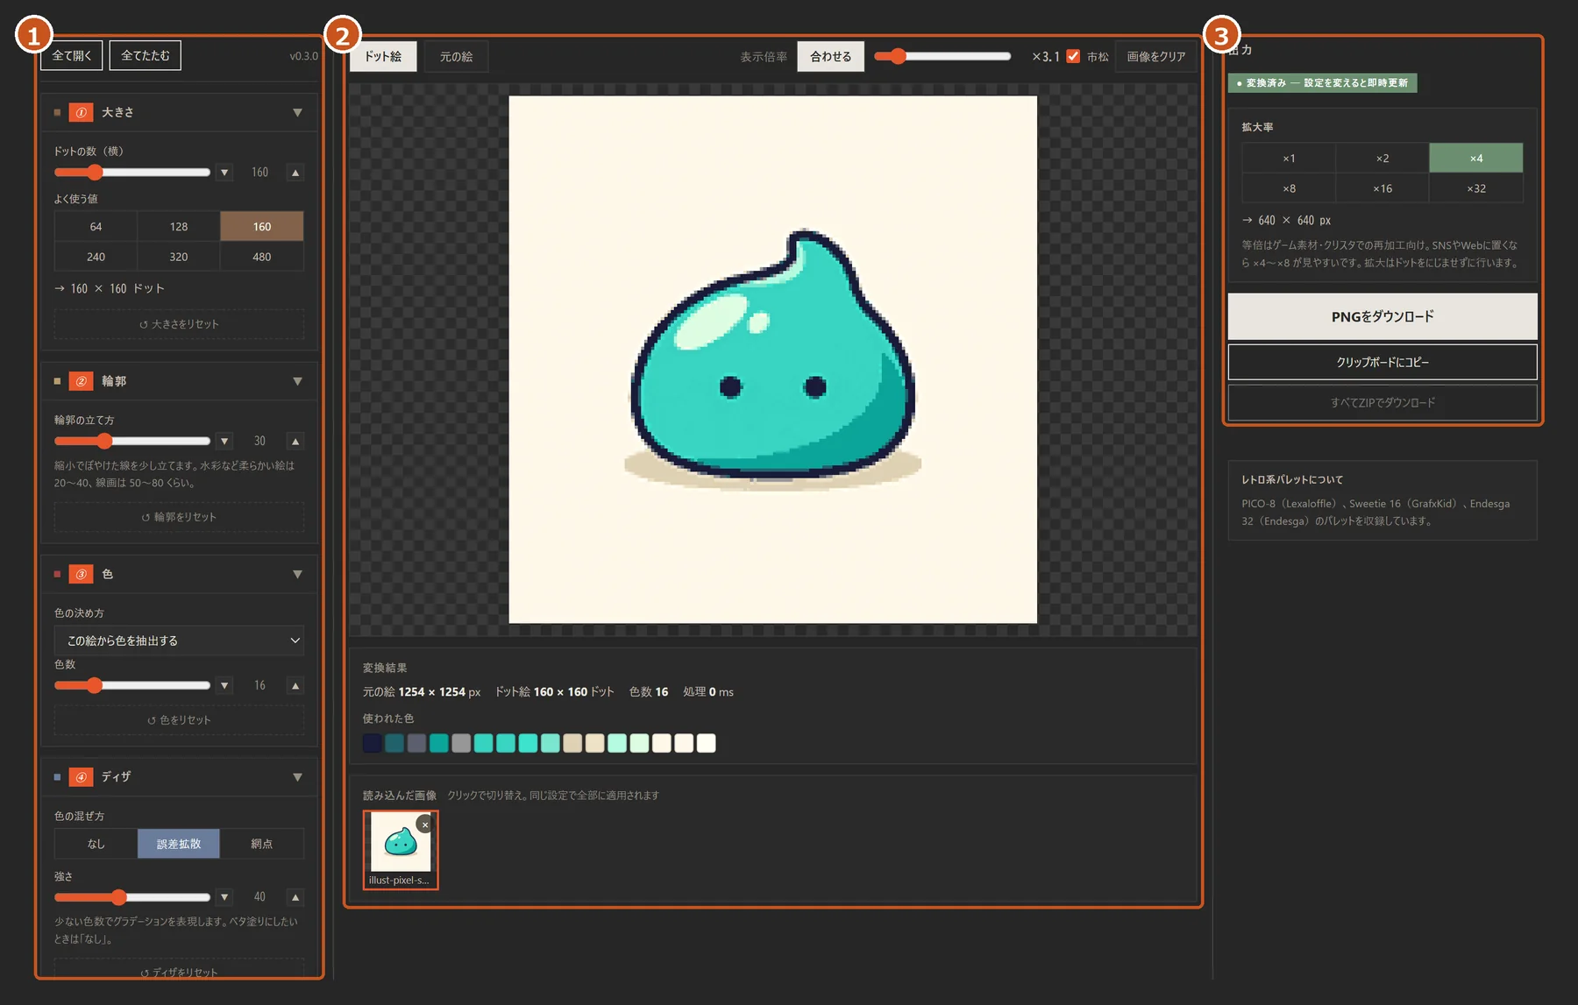Choose the ×1 export scale

tap(1289, 159)
